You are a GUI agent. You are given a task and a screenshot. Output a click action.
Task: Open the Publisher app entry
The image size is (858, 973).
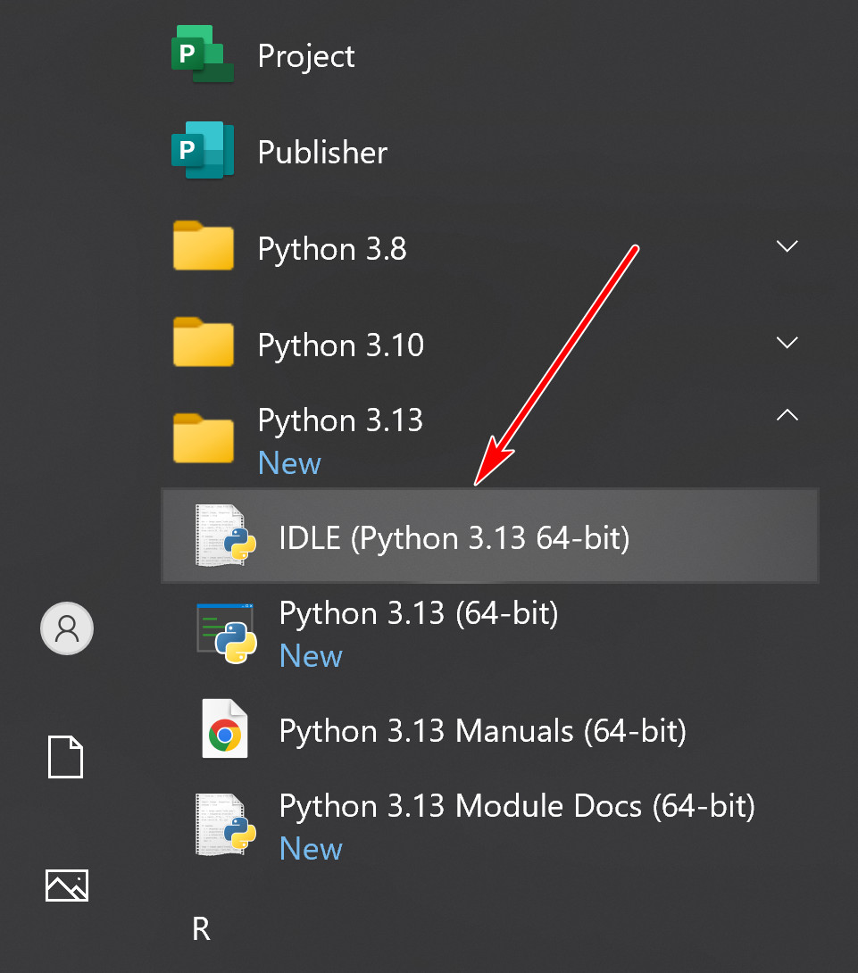pos(322,153)
